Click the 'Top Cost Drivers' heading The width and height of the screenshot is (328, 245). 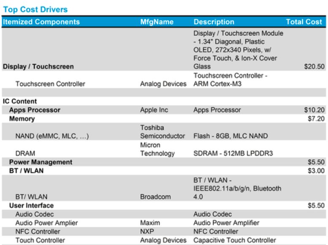(x=35, y=9)
